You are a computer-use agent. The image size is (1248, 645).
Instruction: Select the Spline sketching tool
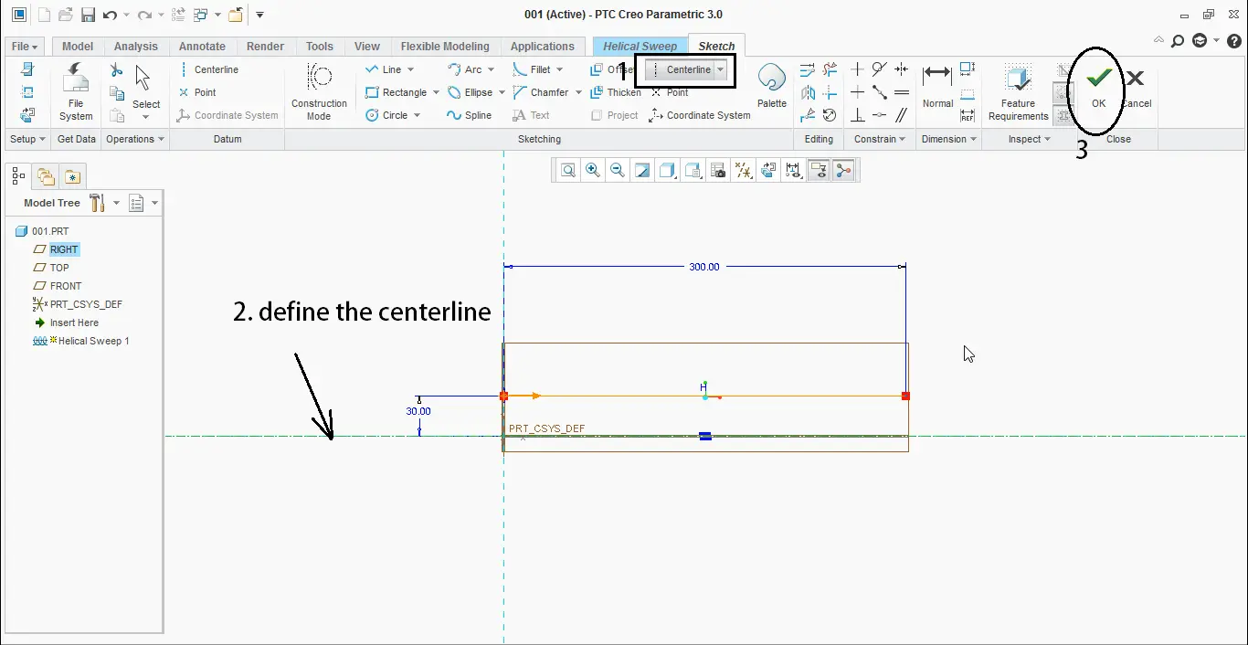[x=469, y=115]
